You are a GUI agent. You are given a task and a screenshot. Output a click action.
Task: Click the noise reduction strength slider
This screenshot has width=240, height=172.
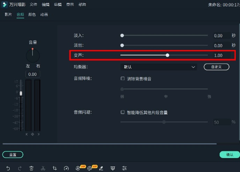pyautogui.click(x=164, y=89)
